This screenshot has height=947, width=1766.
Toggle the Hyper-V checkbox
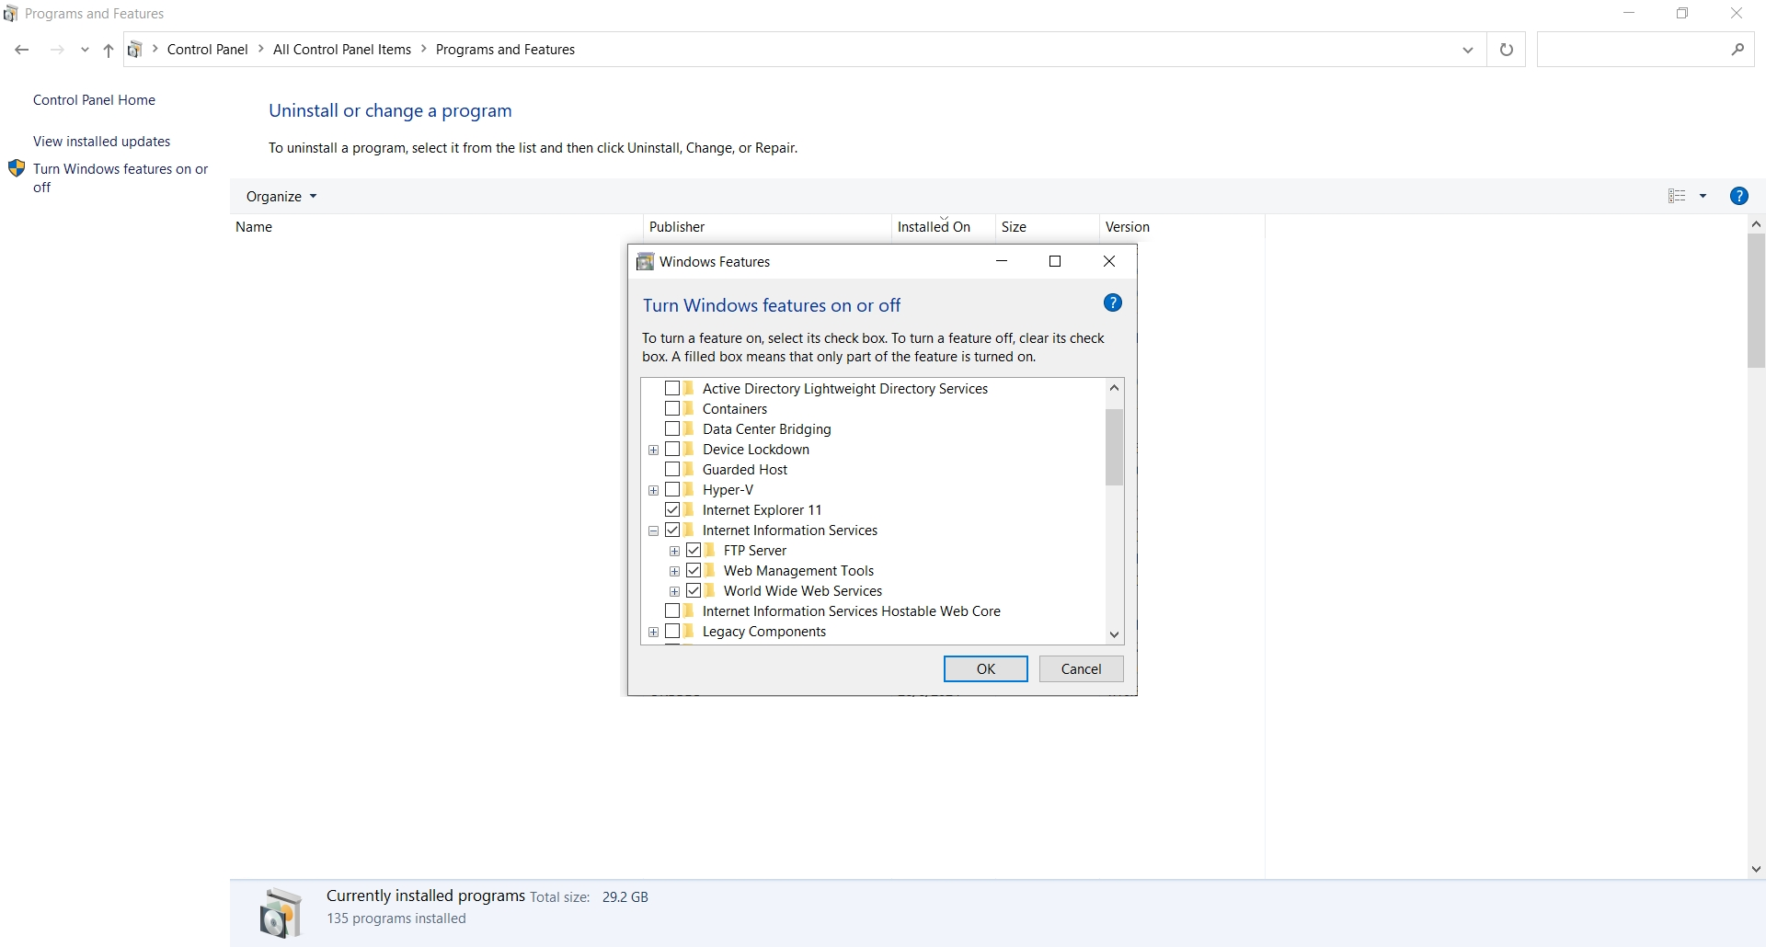(x=672, y=490)
